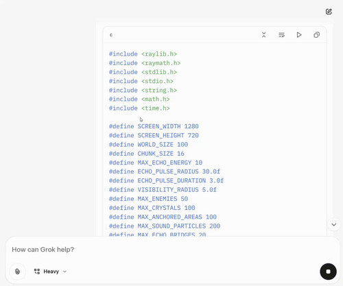This screenshot has height=286, width=343.
Task: Click the Heavy mode agents icon
Action: pos(37,272)
